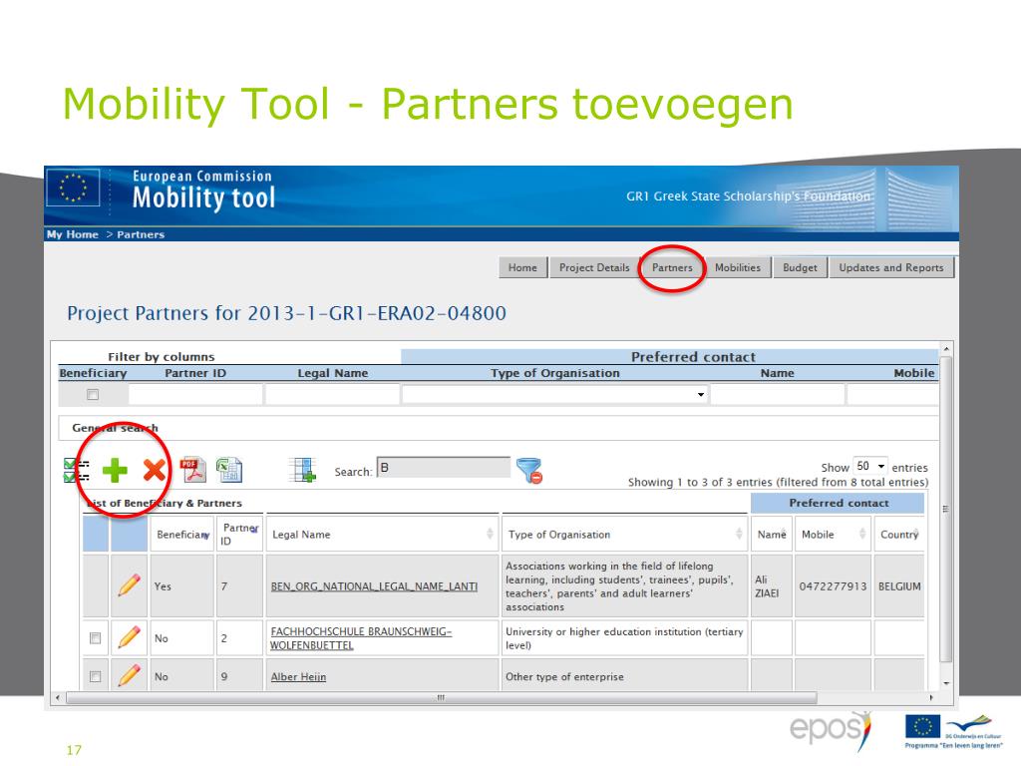
Task: Open the Type of Organisation filter dropdown
Action: (x=554, y=394)
